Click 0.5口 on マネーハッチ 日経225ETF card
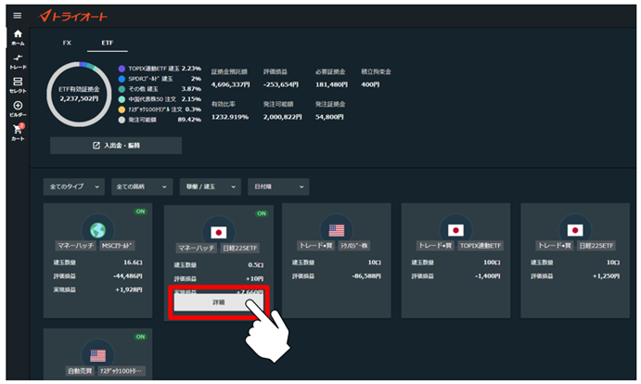 click(255, 264)
